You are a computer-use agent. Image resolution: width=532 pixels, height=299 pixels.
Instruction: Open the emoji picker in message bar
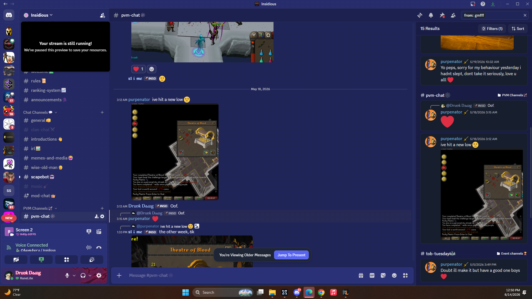pos(394,275)
